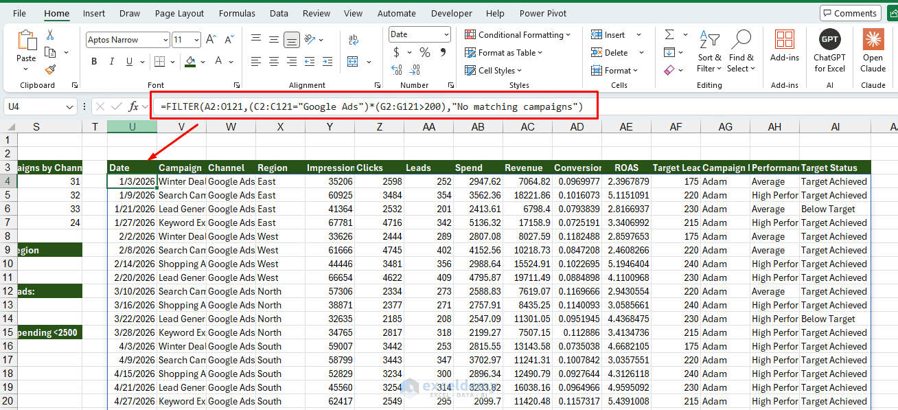
Task: Switch to the Formulas tab
Action: tap(237, 13)
